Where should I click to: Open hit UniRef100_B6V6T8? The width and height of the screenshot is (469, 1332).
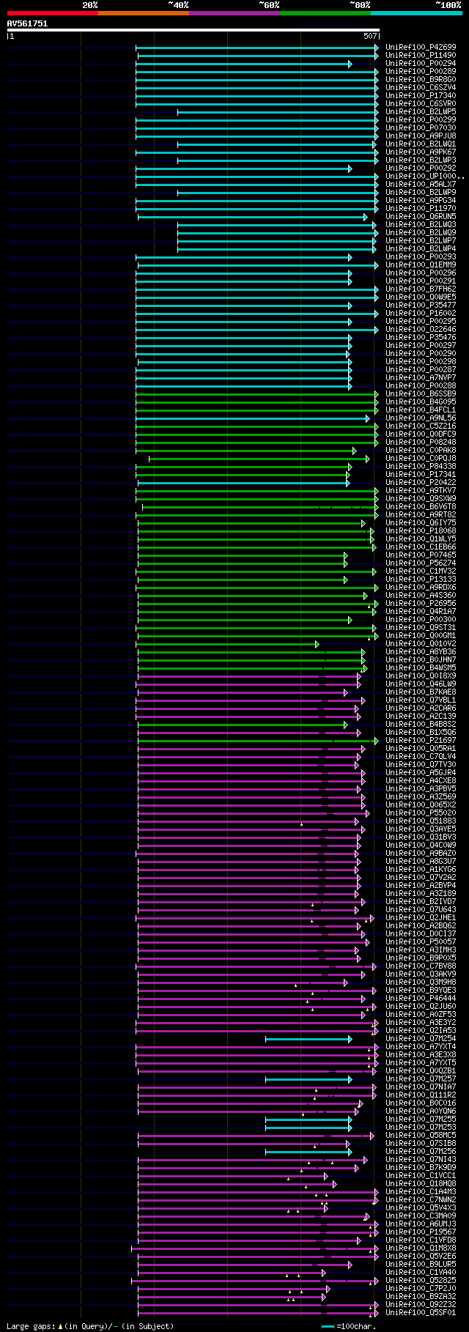(x=421, y=506)
